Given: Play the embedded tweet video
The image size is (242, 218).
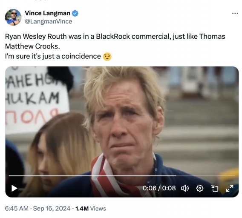Looking at the screenshot, I should pos(14,188).
